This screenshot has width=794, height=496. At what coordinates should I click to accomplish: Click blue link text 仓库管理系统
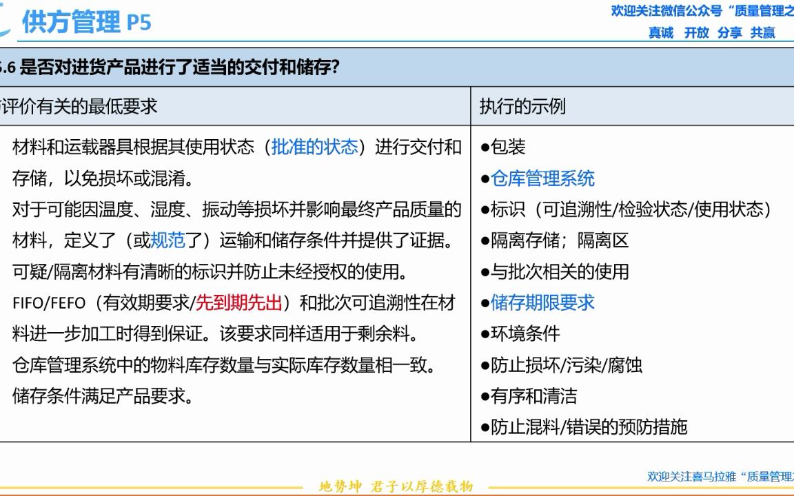[544, 178]
